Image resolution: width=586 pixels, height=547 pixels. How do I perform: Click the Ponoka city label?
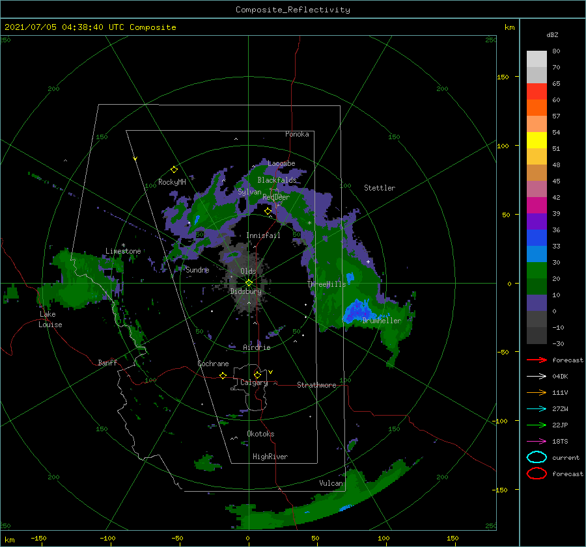(297, 134)
